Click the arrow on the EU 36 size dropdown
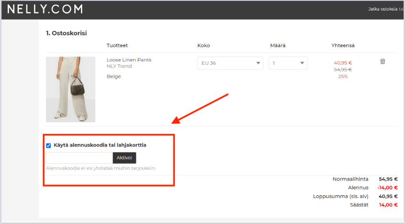 [x=258, y=63]
